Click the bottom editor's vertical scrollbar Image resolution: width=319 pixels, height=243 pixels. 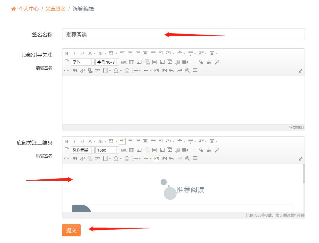[x=304, y=173]
